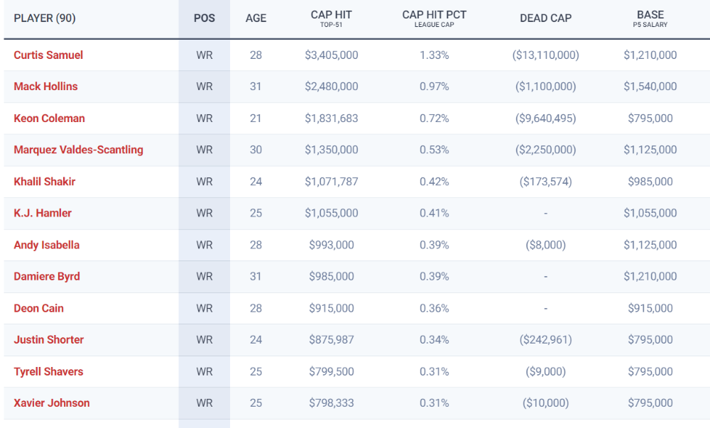This screenshot has width=710, height=428.
Task: Open Justin Shorter's player page
Action: pos(48,340)
